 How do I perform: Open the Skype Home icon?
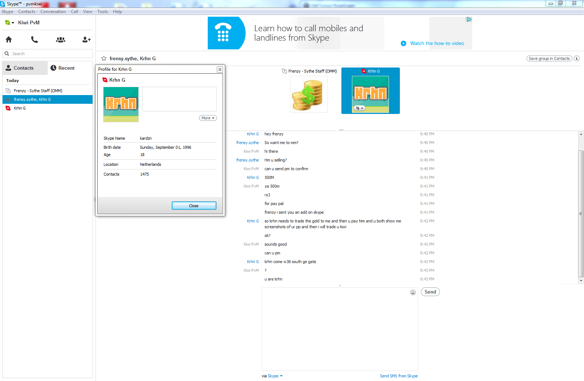pos(9,40)
